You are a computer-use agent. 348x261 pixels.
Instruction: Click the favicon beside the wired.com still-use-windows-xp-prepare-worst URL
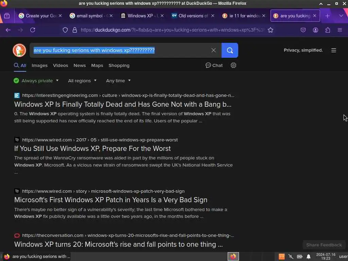(x=17, y=140)
